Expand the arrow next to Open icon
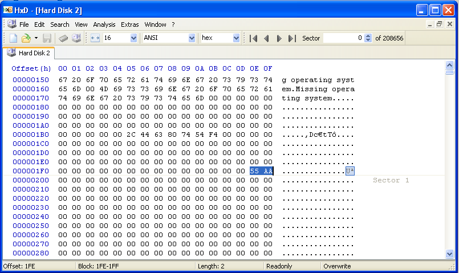This screenshot has width=459, height=273. [x=36, y=38]
